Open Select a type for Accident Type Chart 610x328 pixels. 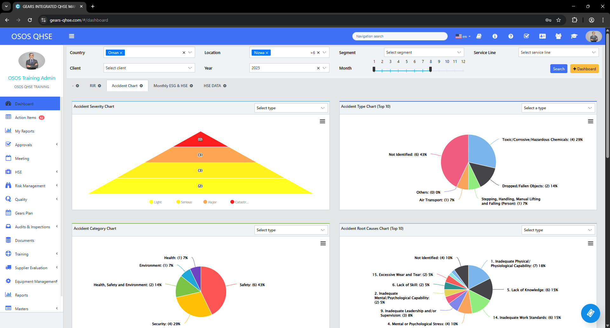pyautogui.click(x=558, y=108)
